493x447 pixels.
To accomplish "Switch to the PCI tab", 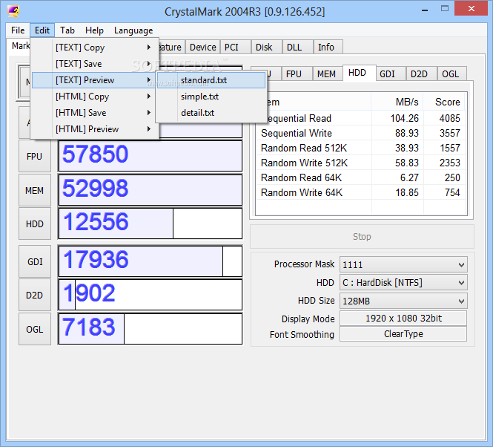I will (235, 48).
